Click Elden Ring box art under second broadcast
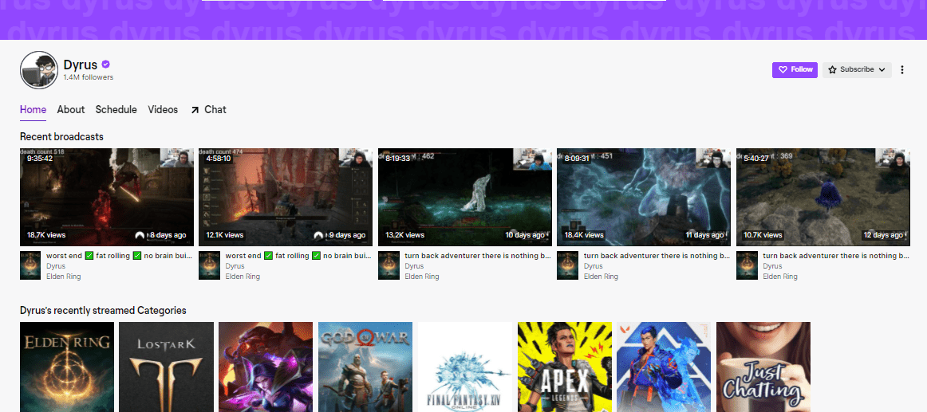The height and width of the screenshot is (412, 927). point(210,265)
